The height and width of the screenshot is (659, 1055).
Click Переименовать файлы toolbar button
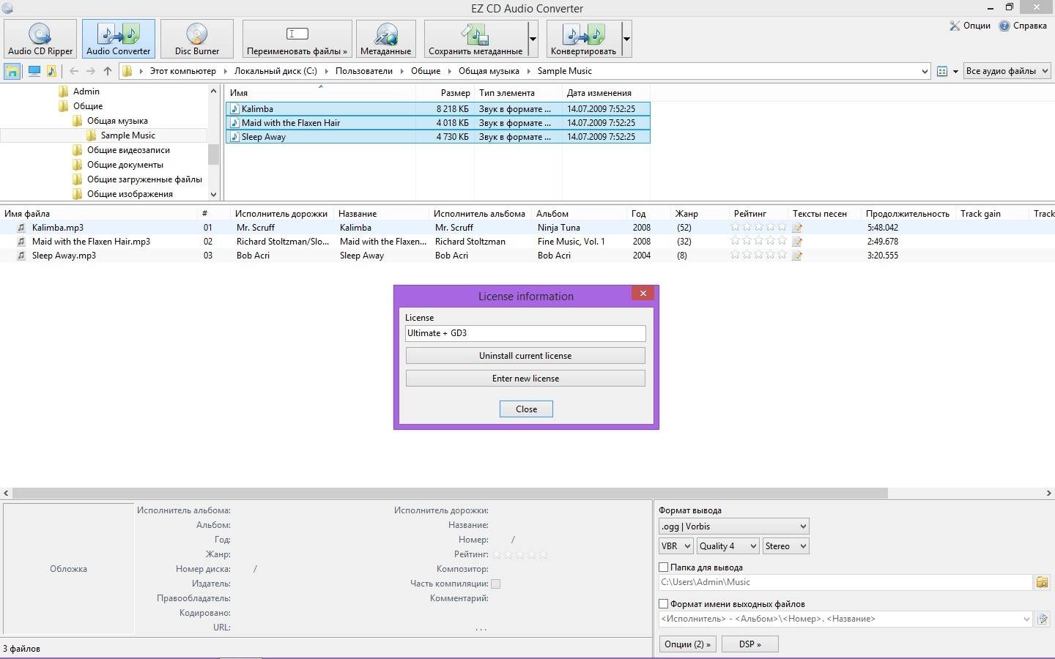coord(297,39)
